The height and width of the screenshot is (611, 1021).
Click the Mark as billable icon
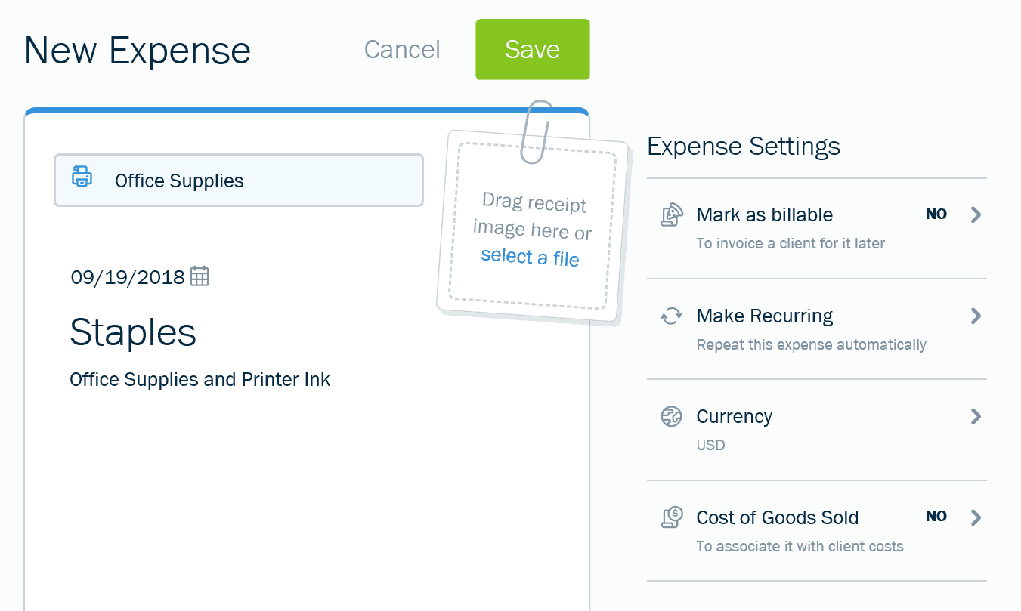pyautogui.click(x=672, y=215)
